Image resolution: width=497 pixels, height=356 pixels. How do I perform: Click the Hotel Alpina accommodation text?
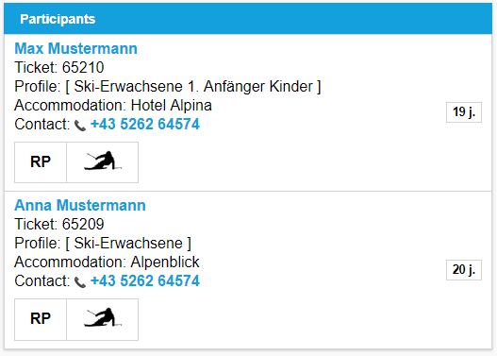(171, 105)
